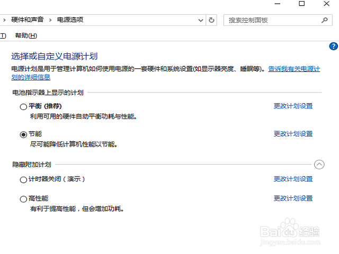This screenshot has height=254, width=339.
Task: Expand the breadcrumb chevron before 电源选项
Action: coord(50,20)
